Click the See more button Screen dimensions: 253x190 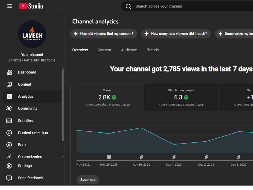coord(88,180)
